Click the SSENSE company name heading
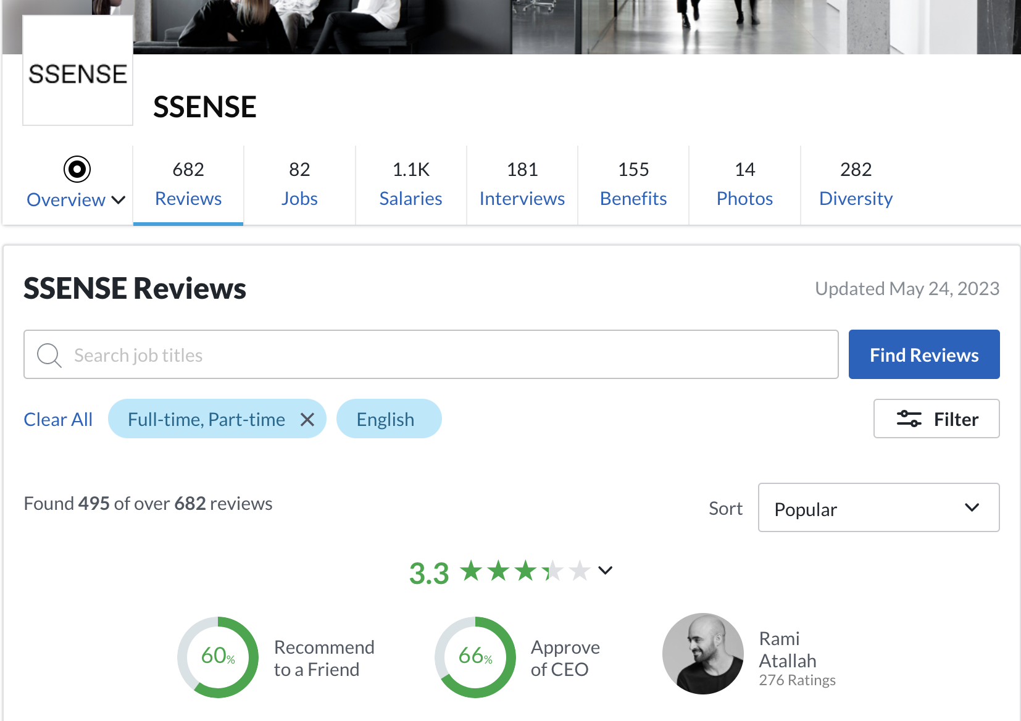 [x=205, y=107]
